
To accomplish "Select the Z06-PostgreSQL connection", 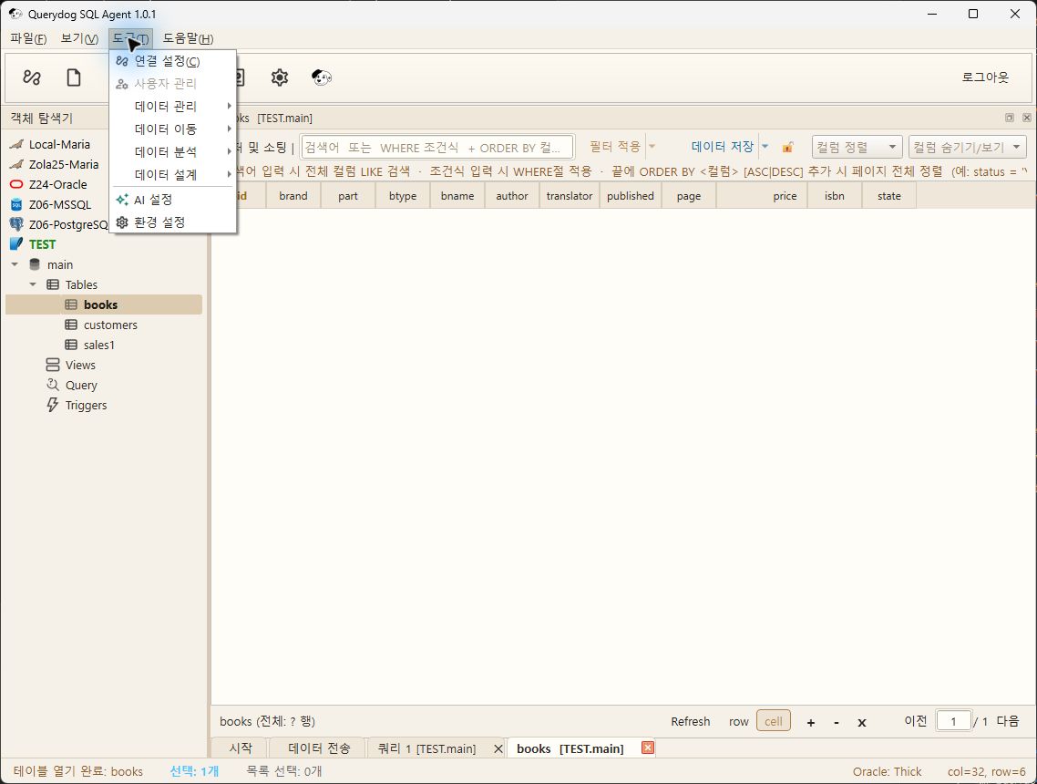I will pyautogui.click(x=59, y=224).
